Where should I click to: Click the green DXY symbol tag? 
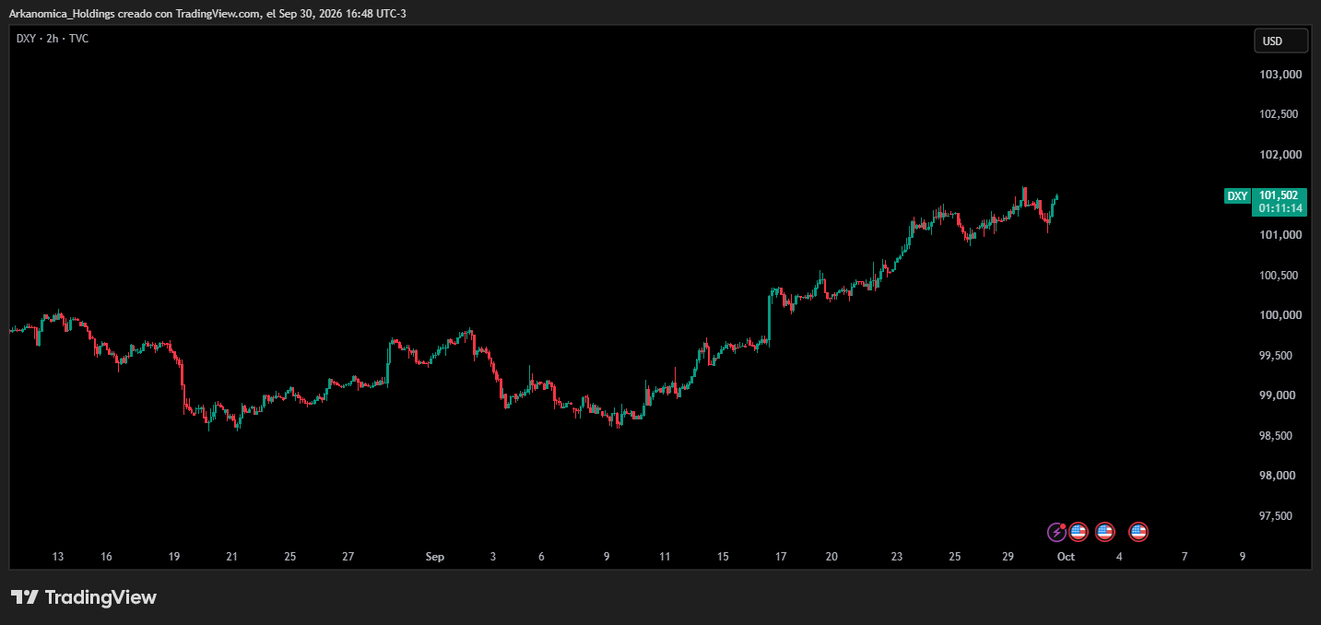point(1237,195)
